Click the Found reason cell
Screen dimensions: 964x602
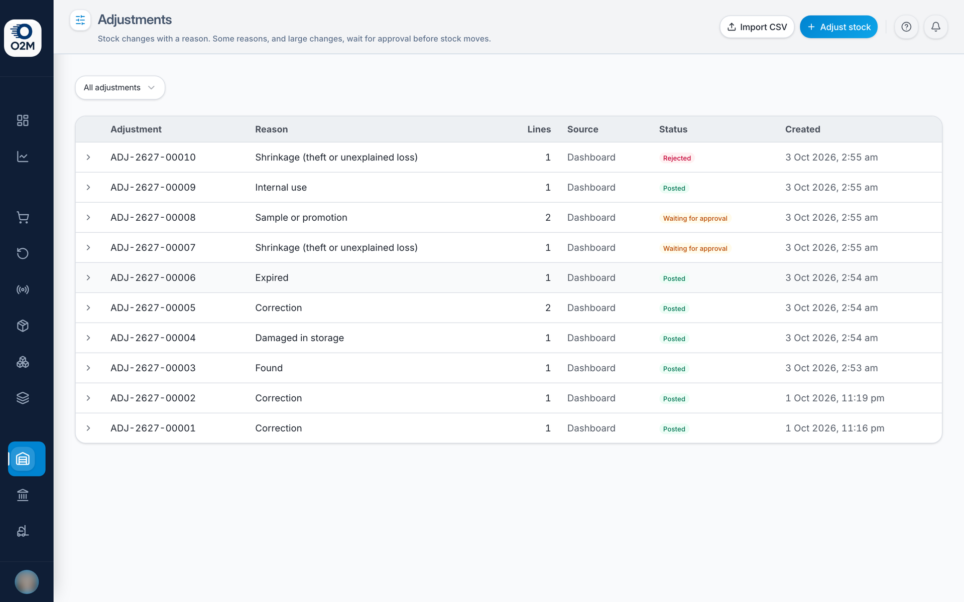click(269, 368)
